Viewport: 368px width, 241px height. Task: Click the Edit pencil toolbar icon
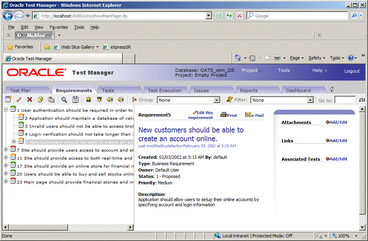click(x=19, y=100)
